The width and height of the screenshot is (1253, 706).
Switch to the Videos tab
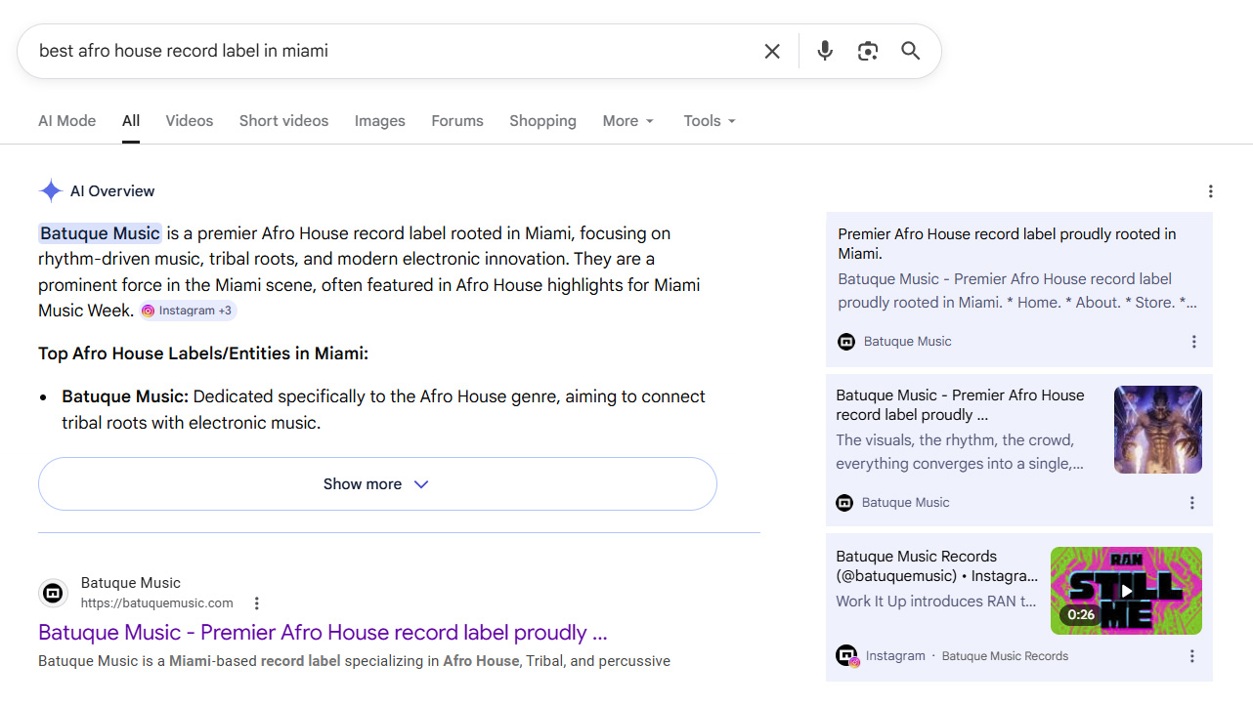(x=189, y=121)
